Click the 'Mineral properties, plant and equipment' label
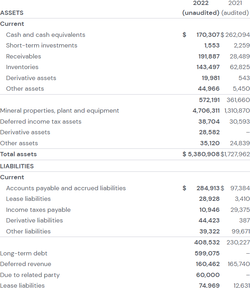Image resolution: width=250 pixels, height=288 pixels. [59, 111]
